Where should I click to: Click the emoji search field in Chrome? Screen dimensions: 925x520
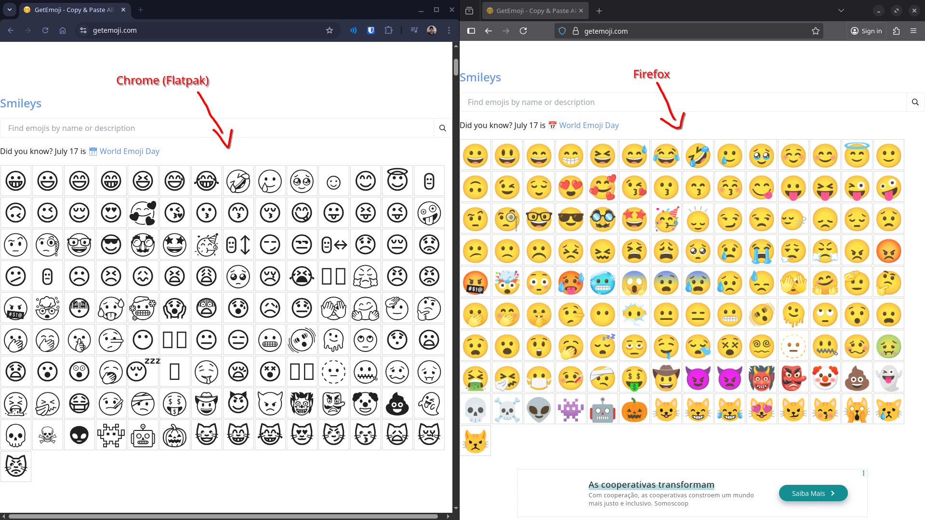coord(217,128)
